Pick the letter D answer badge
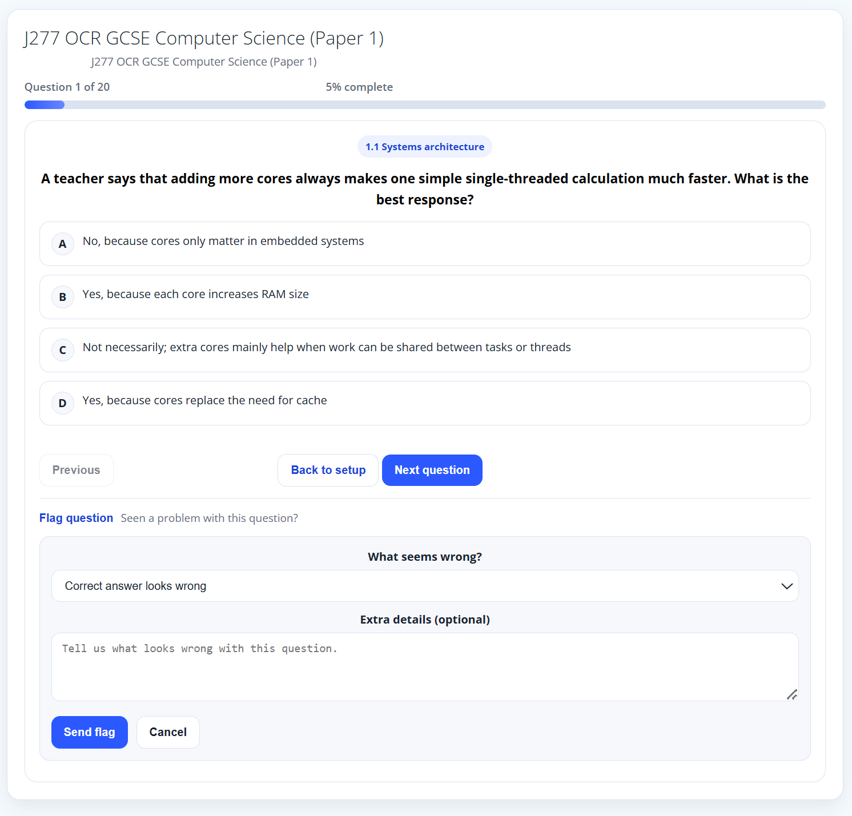The width and height of the screenshot is (852, 816). pyautogui.click(x=63, y=403)
